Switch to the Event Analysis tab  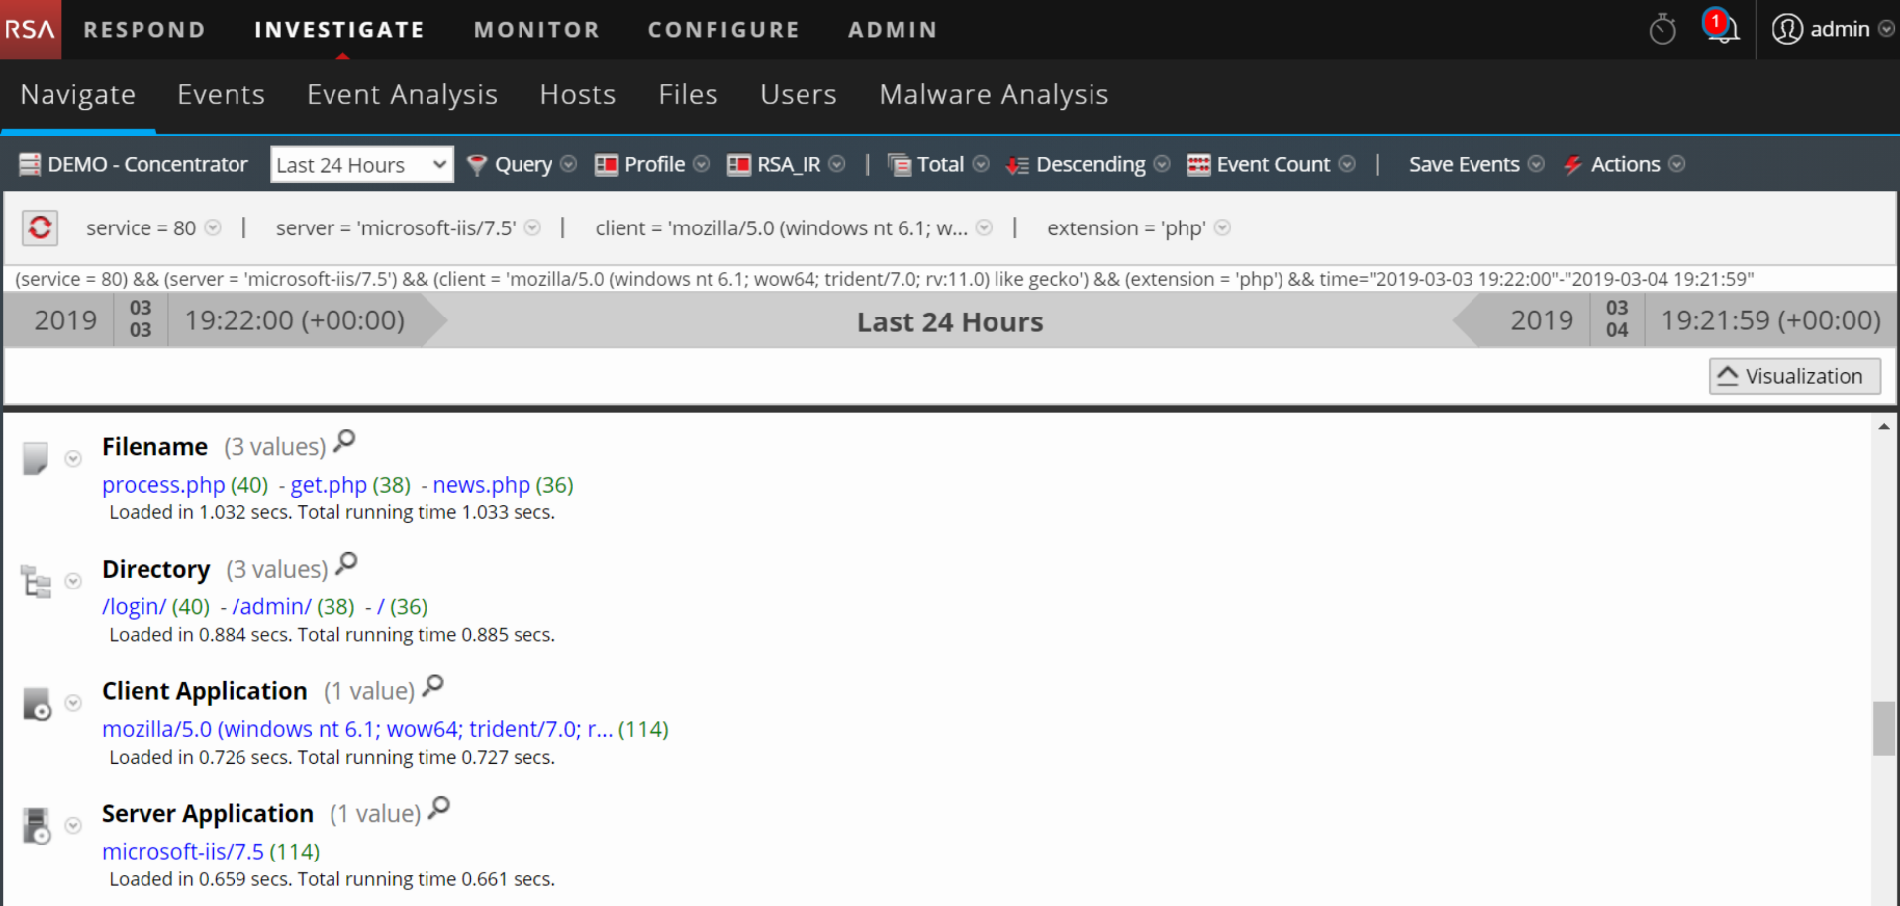[402, 94]
